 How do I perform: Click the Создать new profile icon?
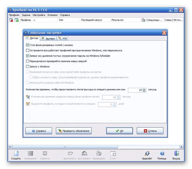point(16,154)
